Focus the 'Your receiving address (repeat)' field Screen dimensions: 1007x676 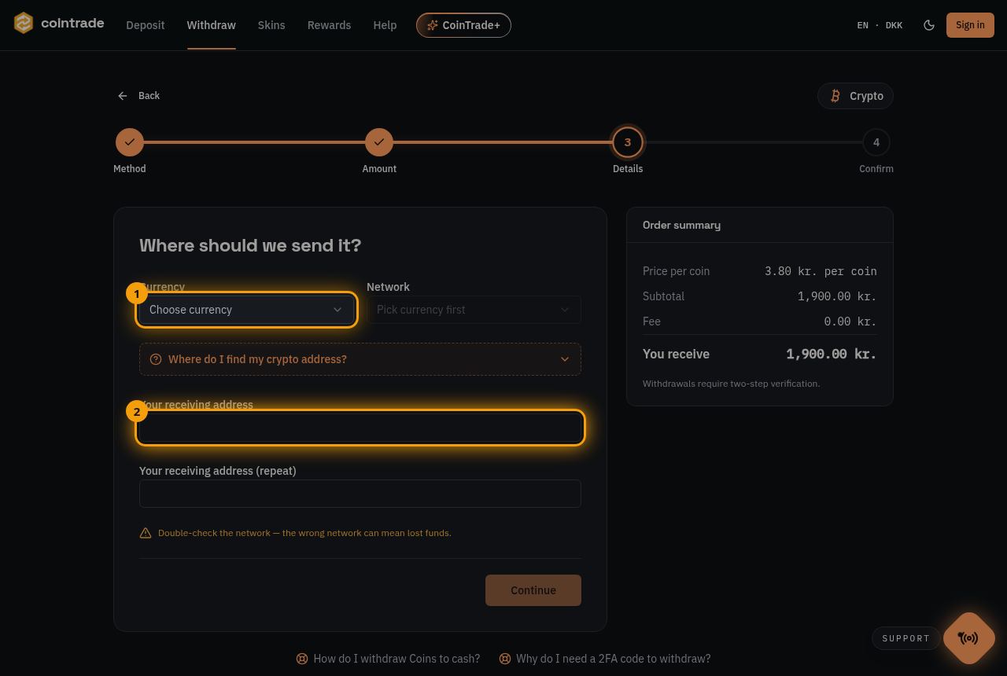(360, 494)
